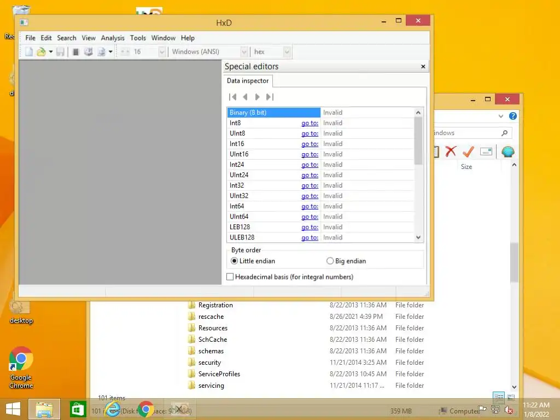Image resolution: width=560 pixels, height=420 pixels.
Task: Open the Help menu in HxD
Action: [188, 38]
